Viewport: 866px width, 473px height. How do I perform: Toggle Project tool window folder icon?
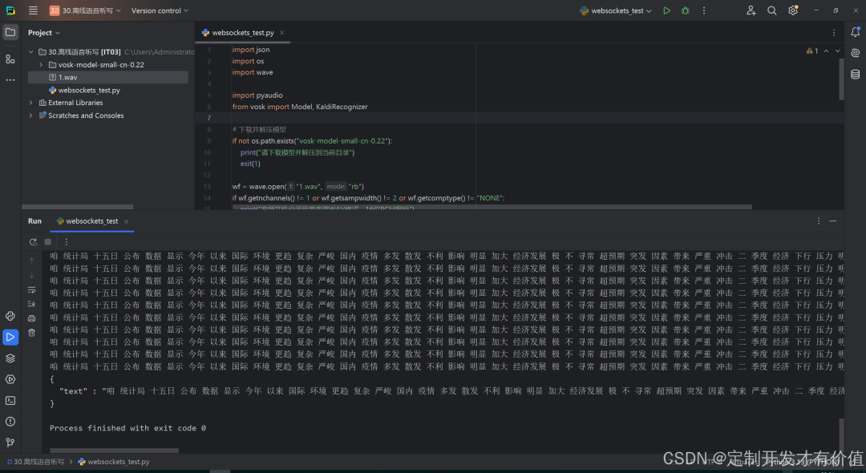(10, 33)
